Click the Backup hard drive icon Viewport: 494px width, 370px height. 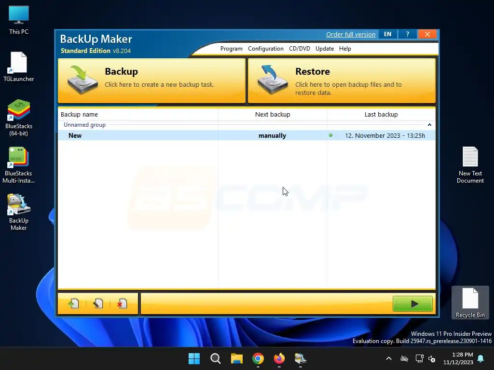click(x=82, y=80)
